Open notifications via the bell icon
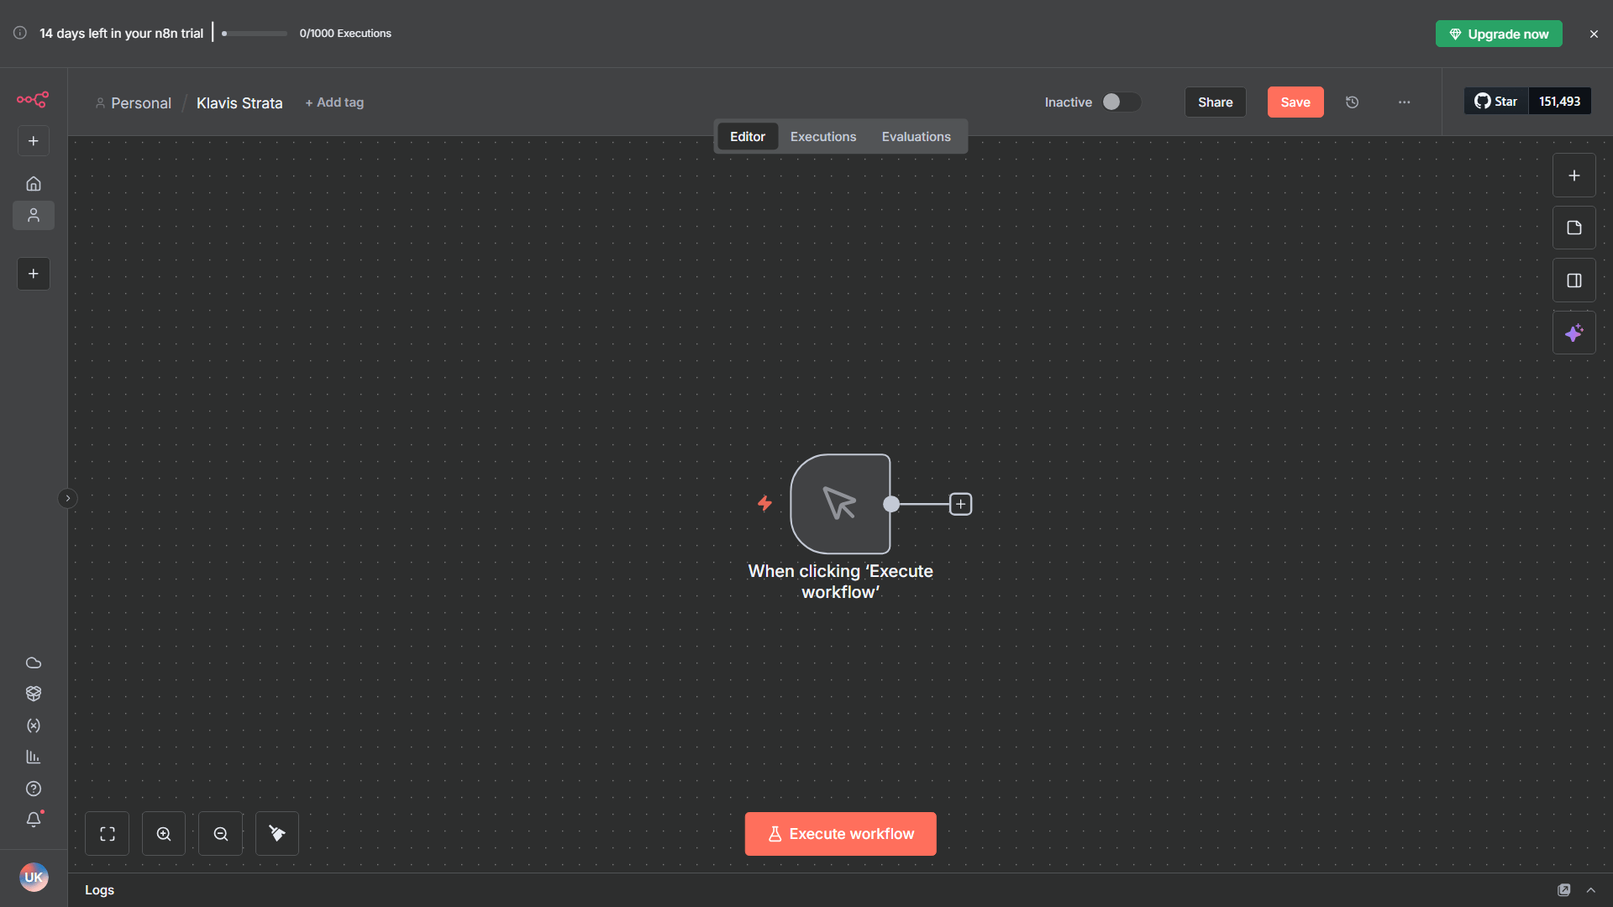 34,820
